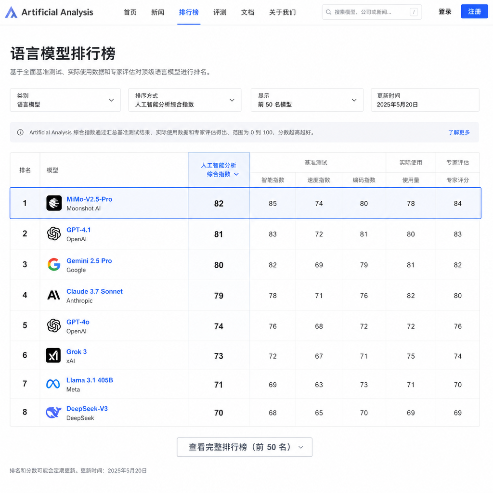Open the 排序方式 dropdown
This screenshot has width=493, height=493.
185,100
